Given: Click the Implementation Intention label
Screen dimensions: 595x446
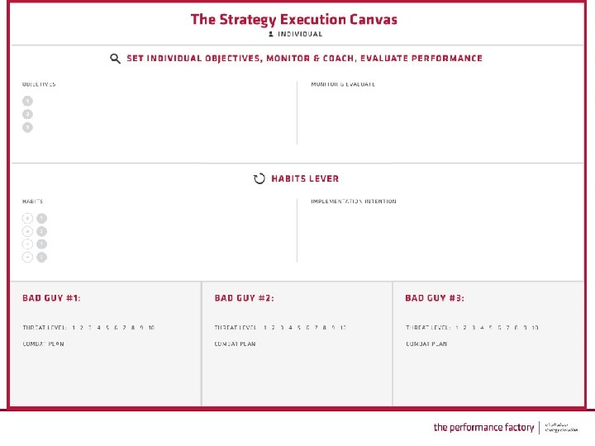Looking at the screenshot, I should (353, 202).
